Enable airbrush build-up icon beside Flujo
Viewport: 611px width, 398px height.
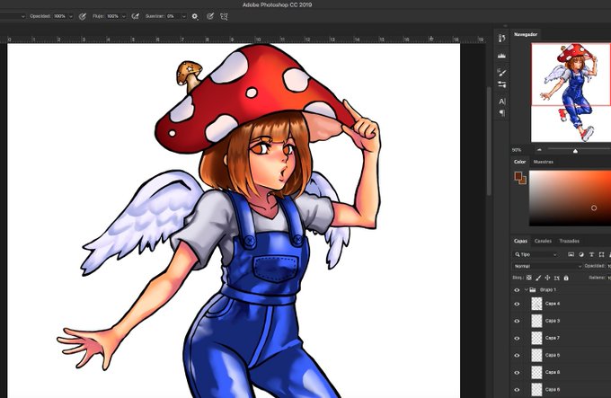[x=135, y=16]
